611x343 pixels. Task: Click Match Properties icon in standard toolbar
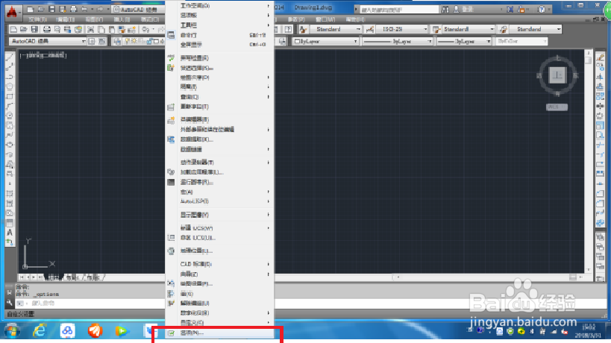122,30
